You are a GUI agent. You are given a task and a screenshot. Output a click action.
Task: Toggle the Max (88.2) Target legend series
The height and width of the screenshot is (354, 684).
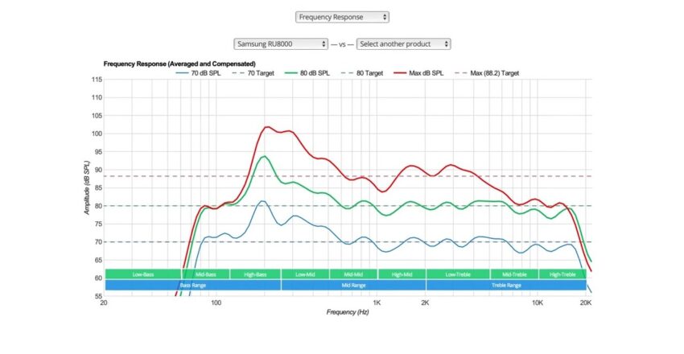[x=488, y=73]
